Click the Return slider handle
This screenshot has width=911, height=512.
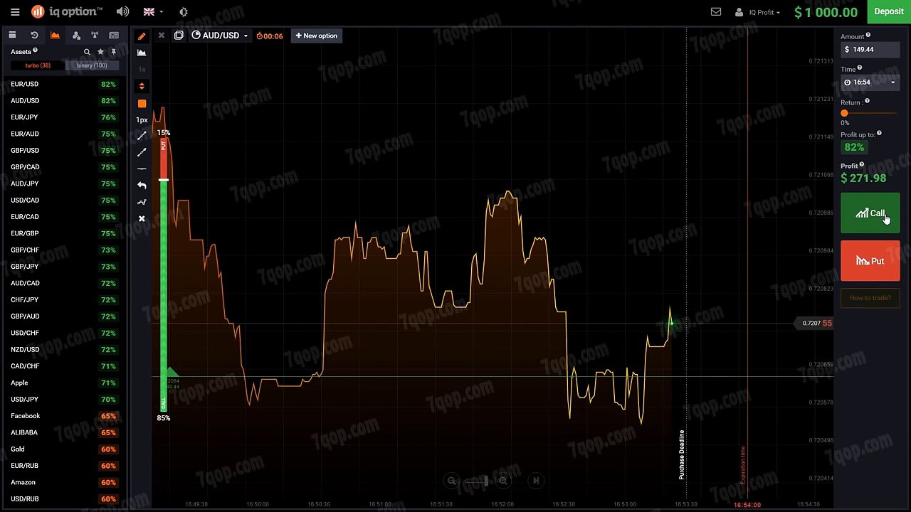point(845,113)
